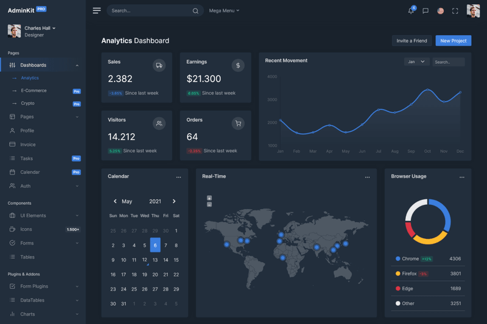Image resolution: width=487 pixels, height=324 pixels.
Task: Collapse the Dashboards sidebar section
Action: pos(43,65)
